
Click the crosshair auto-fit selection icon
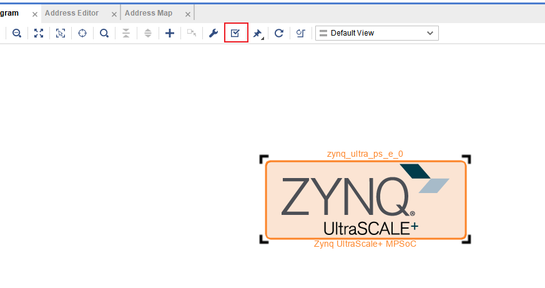pyautogui.click(x=82, y=33)
